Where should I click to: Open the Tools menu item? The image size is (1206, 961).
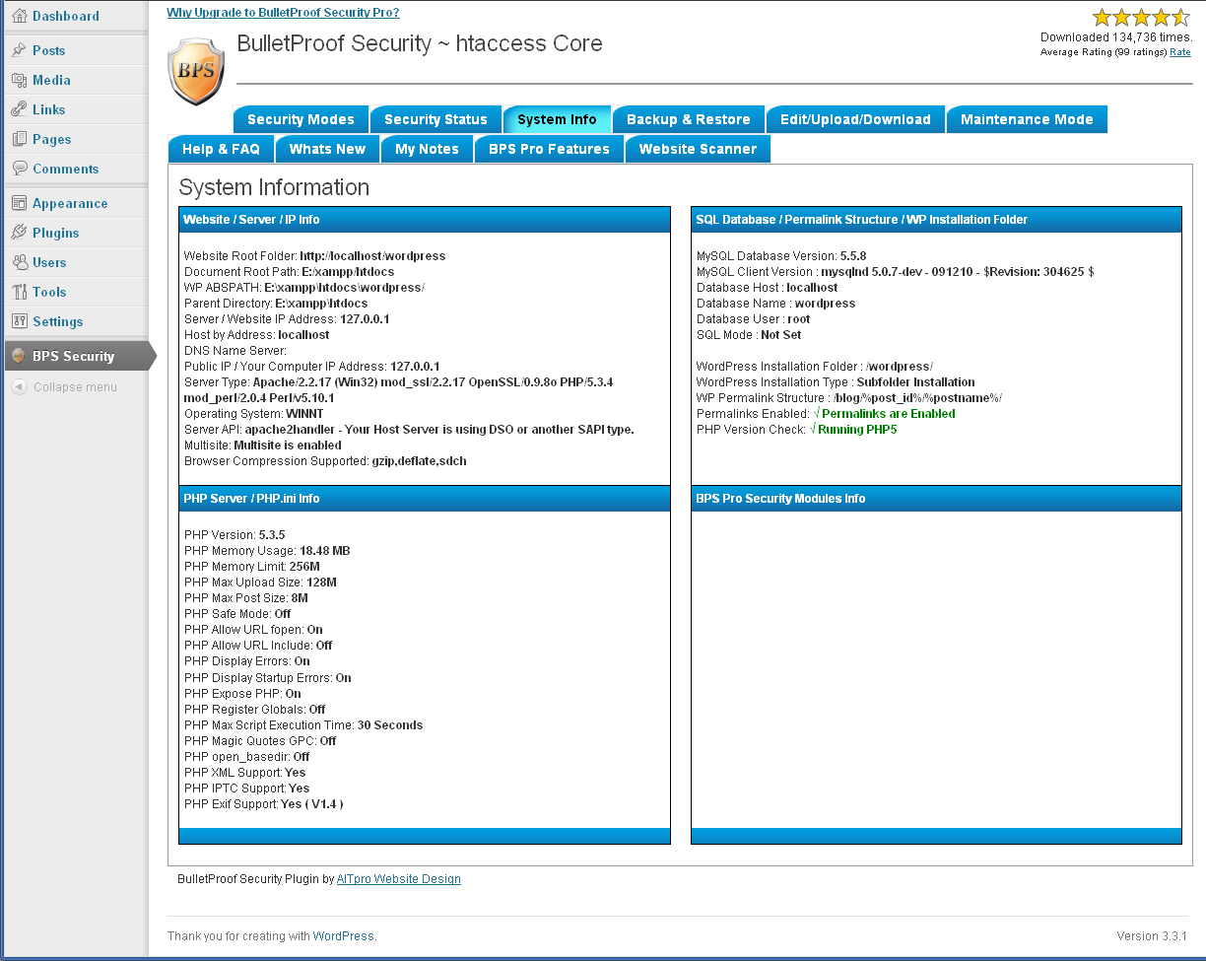pyautogui.click(x=49, y=292)
